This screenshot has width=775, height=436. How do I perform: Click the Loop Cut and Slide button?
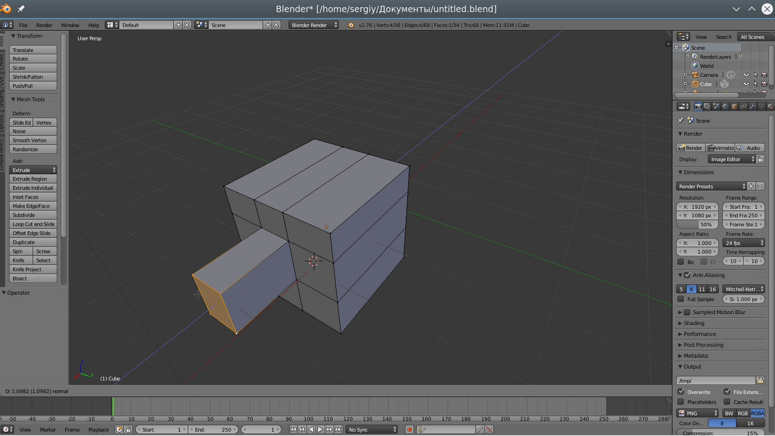pos(33,224)
